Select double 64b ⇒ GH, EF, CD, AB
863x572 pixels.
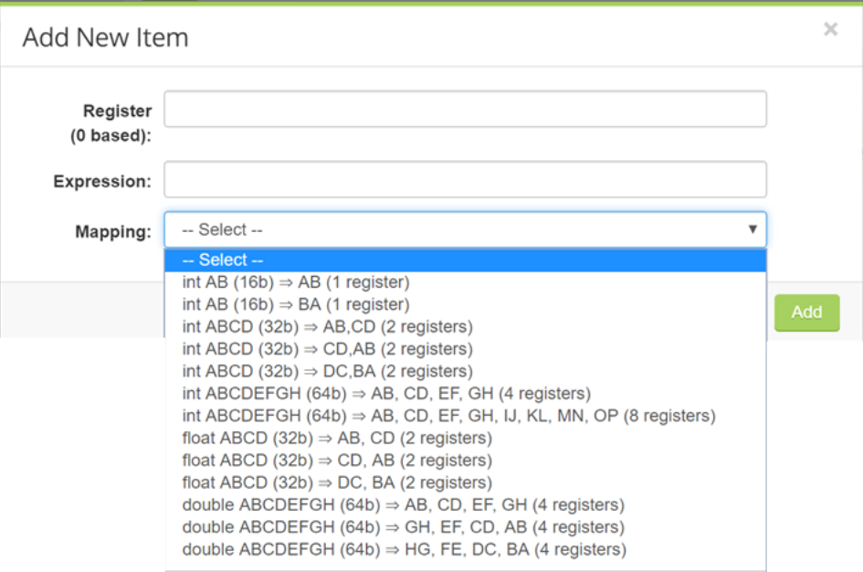(x=403, y=527)
